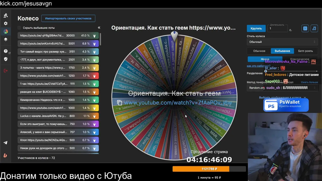The width and height of the screenshot is (322, 181).
Task: Click the dice randomize icon button
Action: [305, 28]
